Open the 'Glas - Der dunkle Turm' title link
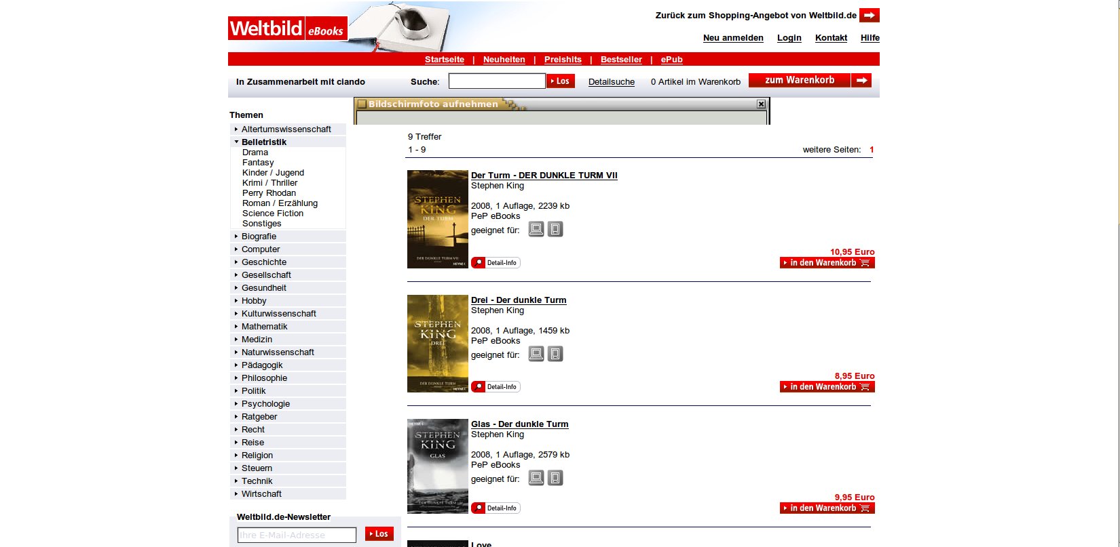This screenshot has height=547, width=1120. click(520, 424)
